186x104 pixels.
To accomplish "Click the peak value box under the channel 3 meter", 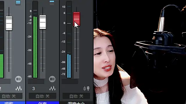I will click(x=36, y=81).
